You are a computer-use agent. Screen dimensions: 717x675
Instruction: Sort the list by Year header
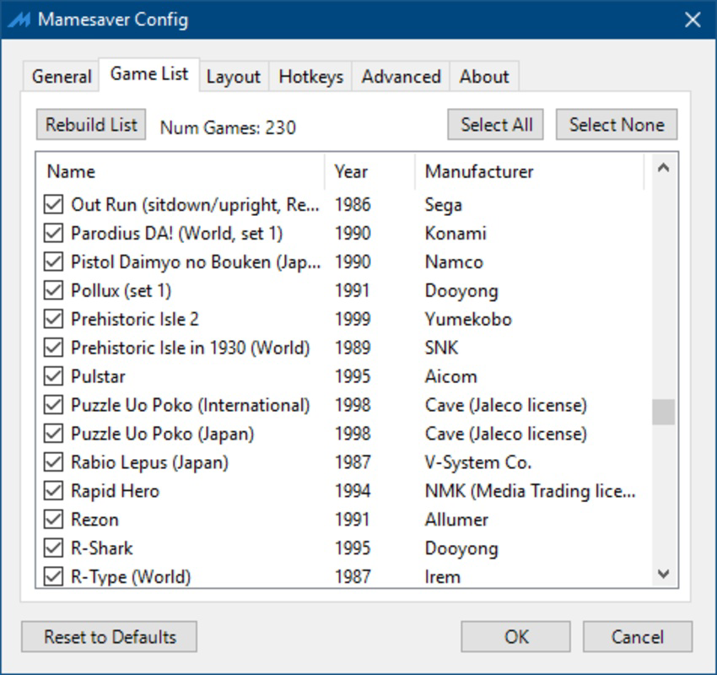[370, 171]
